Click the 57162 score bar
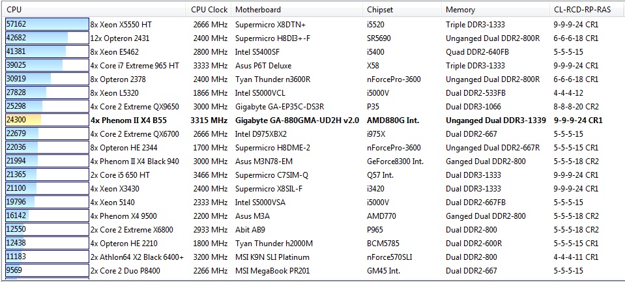 [x=46, y=24]
